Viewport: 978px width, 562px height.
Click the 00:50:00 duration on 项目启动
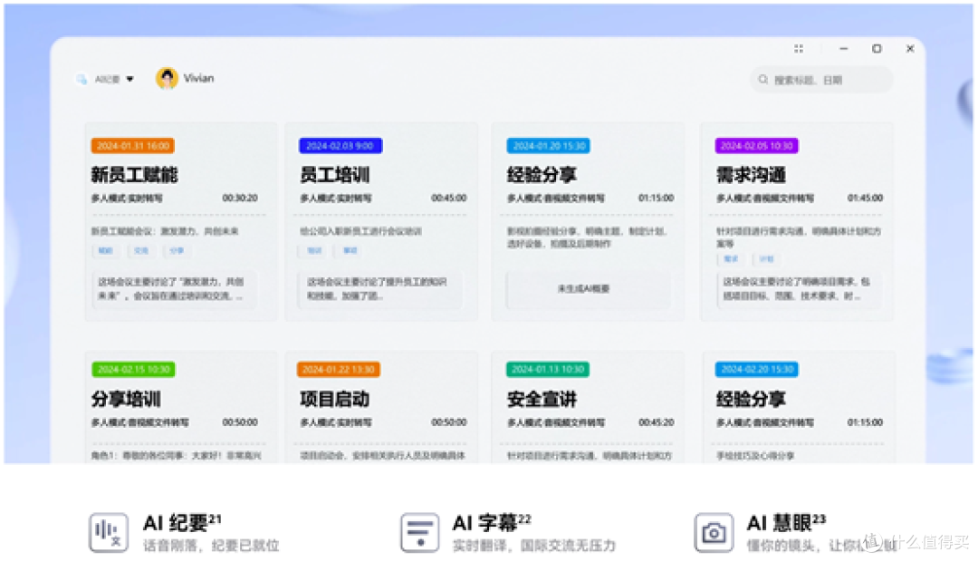click(x=448, y=422)
